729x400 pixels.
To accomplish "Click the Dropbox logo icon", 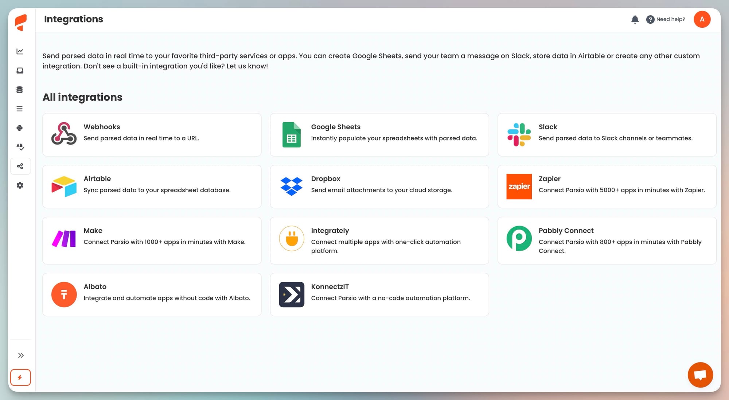I will click(x=292, y=186).
